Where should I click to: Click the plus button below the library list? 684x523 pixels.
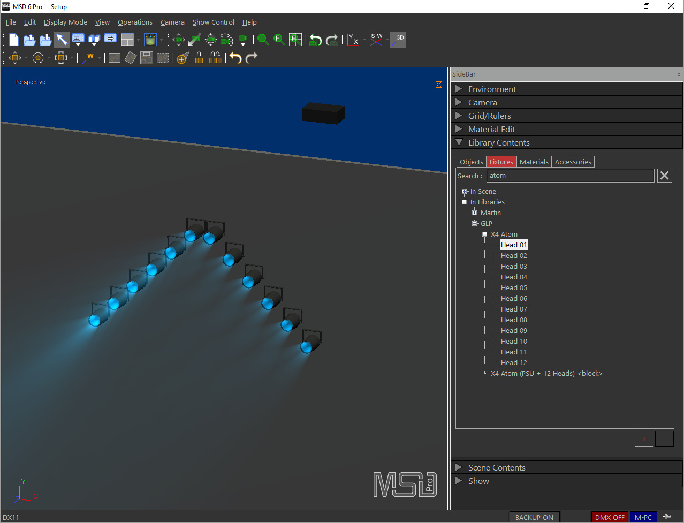click(644, 439)
